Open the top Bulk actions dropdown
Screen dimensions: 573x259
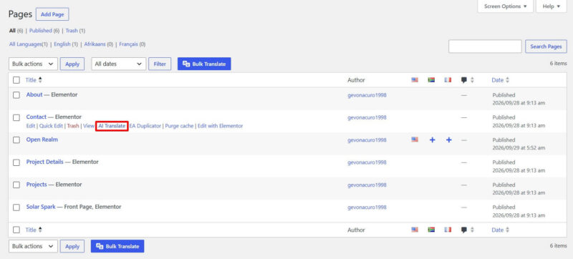33,64
